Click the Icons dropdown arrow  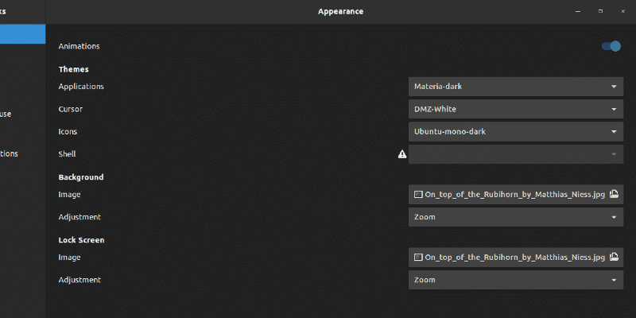614,132
